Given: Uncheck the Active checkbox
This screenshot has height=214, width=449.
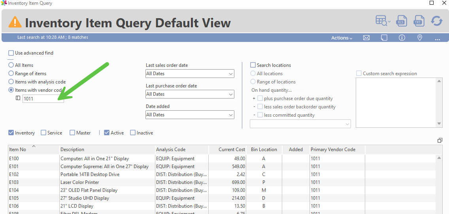Looking at the screenshot, I should [x=107, y=133].
